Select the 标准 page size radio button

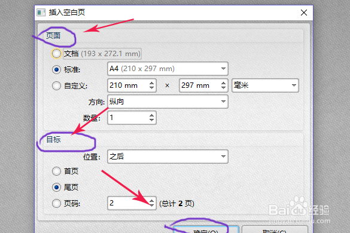coord(56,69)
